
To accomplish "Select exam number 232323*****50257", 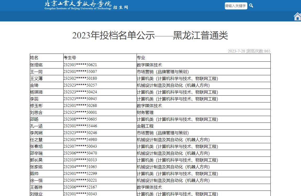I will click(80, 85).
